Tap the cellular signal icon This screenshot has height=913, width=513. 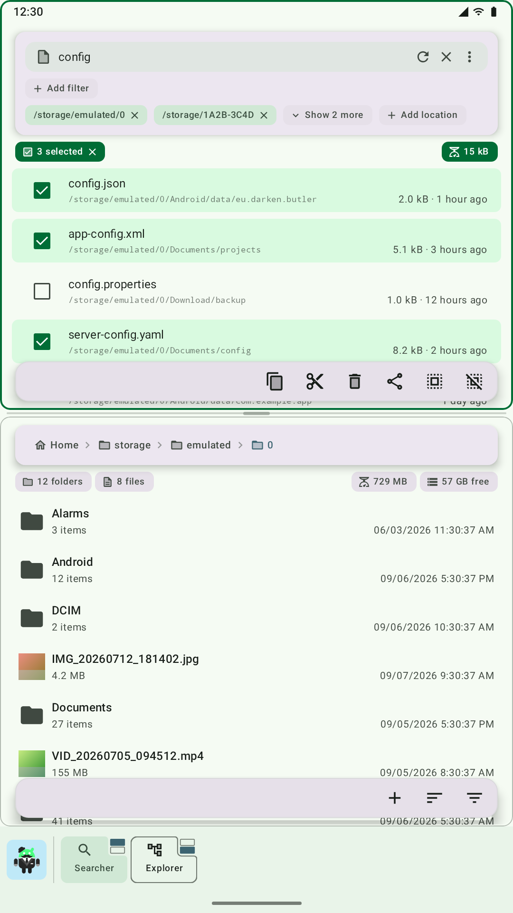pyautogui.click(x=464, y=12)
